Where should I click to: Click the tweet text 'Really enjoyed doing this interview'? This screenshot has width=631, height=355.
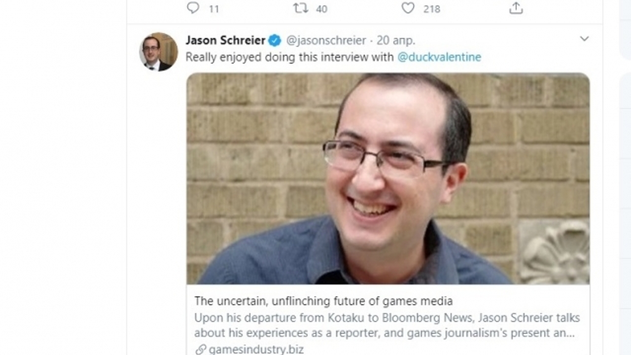289,57
